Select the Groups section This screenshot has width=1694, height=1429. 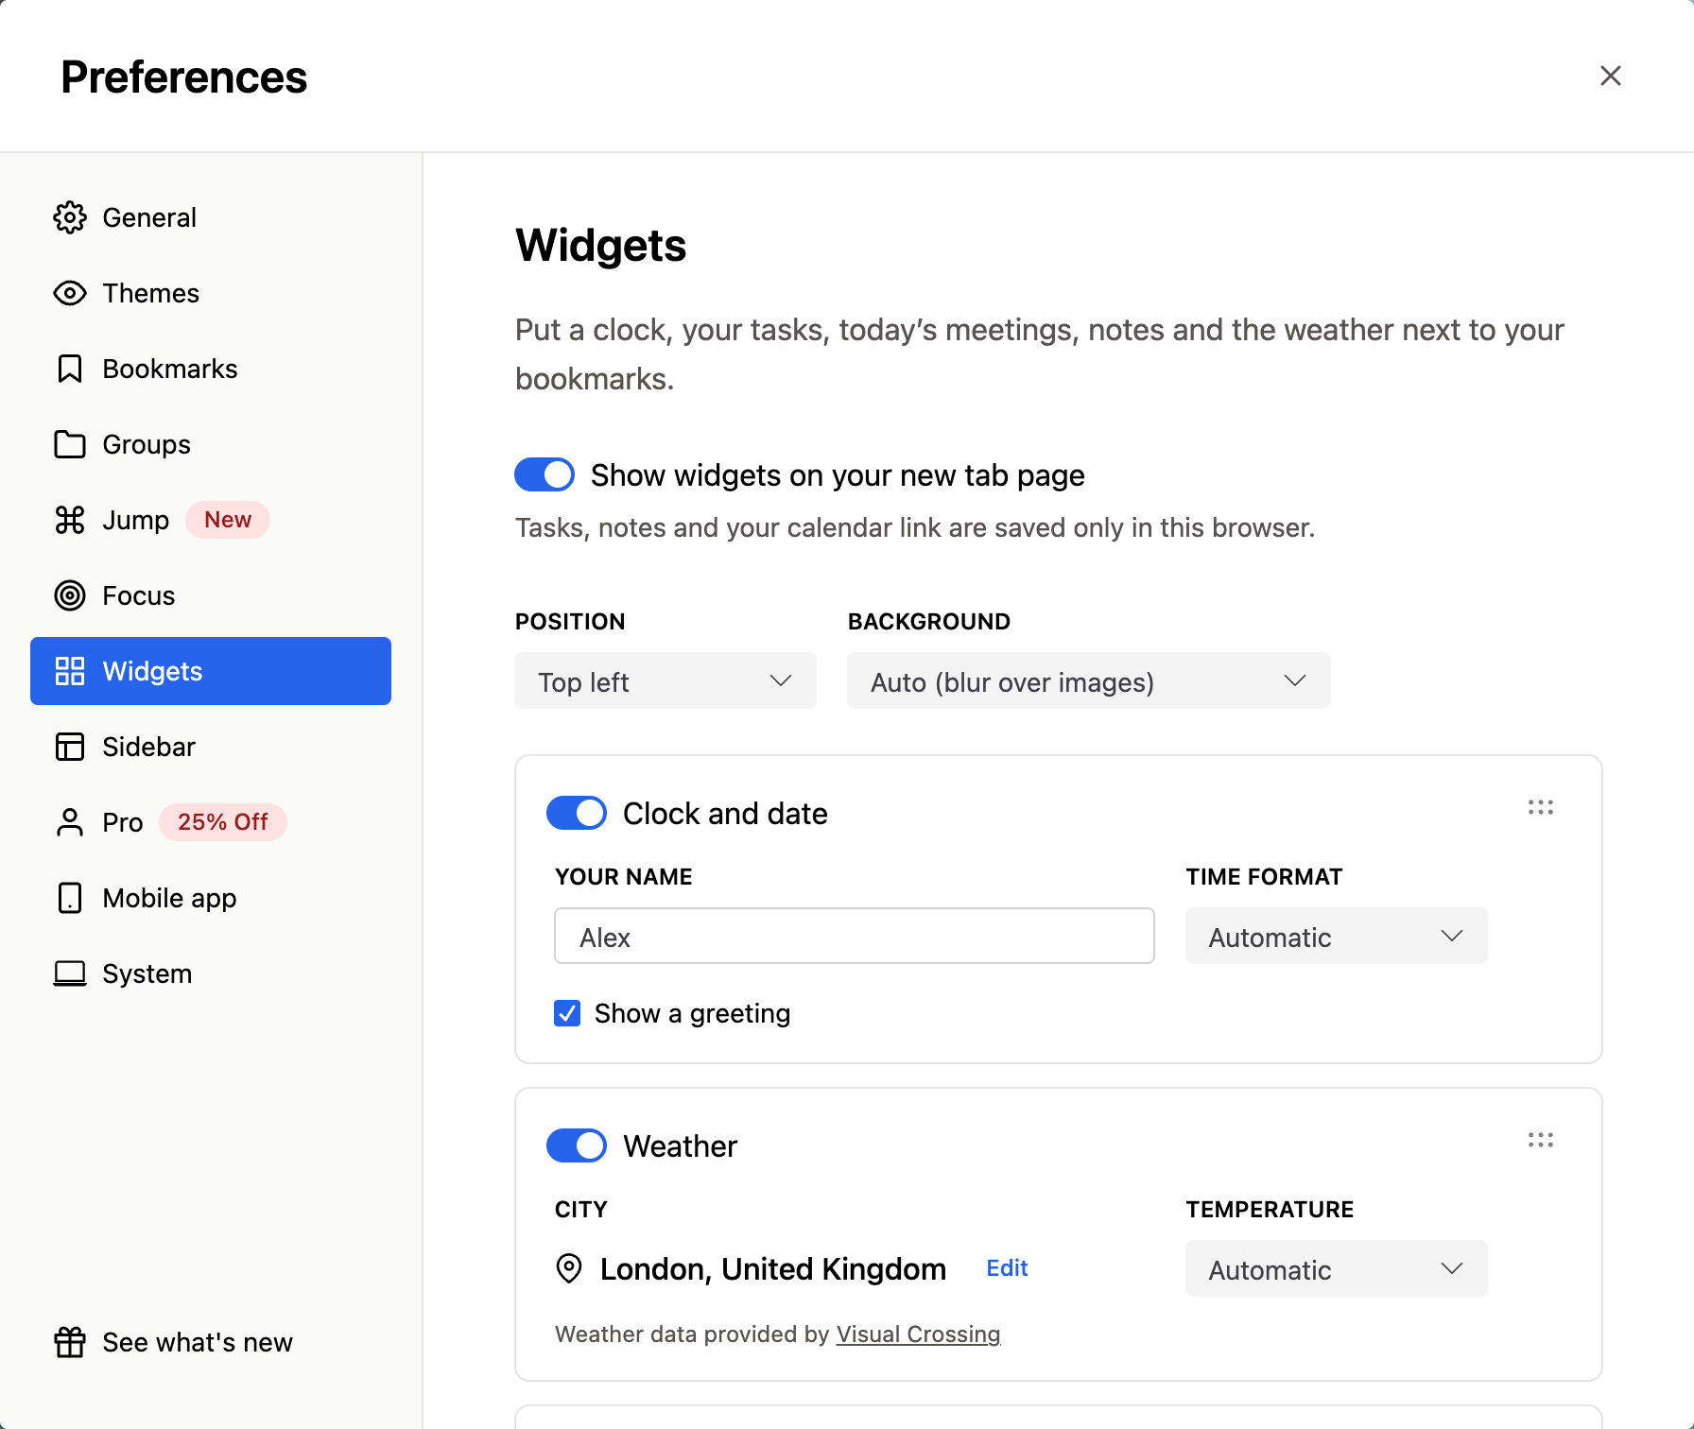[x=211, y=444]
